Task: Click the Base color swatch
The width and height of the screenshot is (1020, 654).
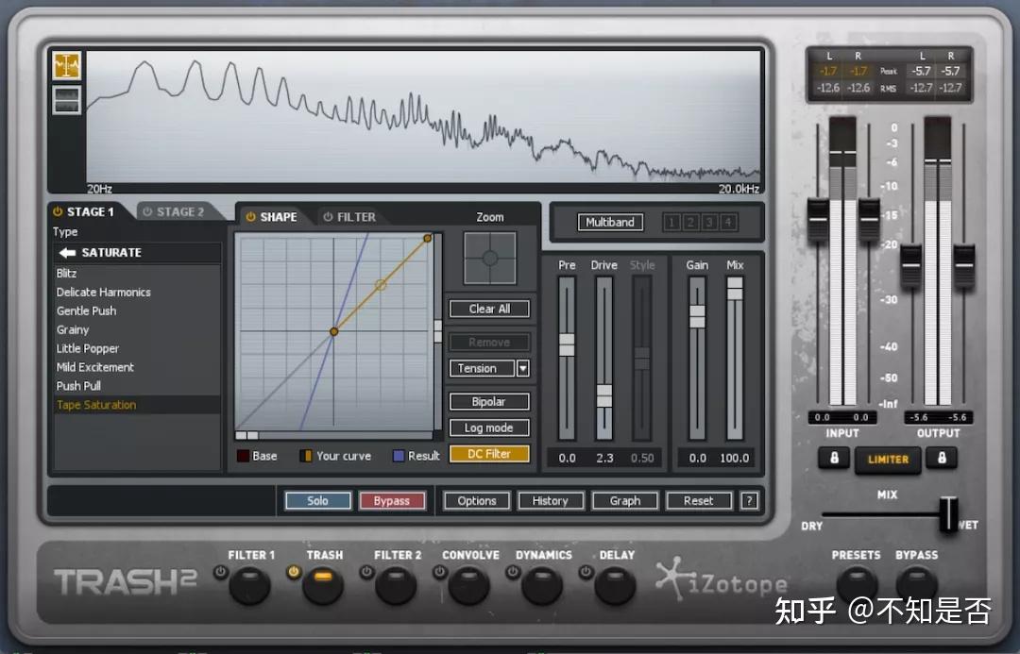Action: tap(243, 456)
